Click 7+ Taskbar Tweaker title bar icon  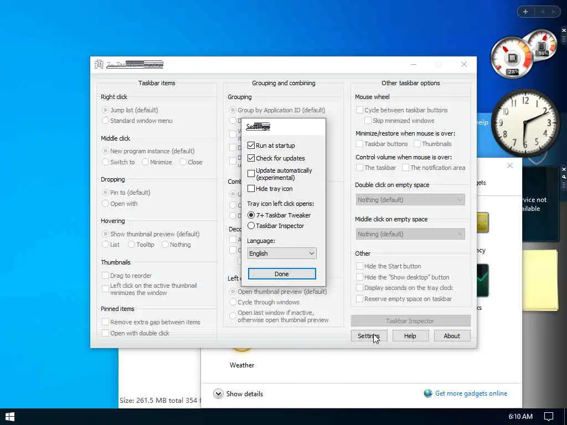coord(99,64)
